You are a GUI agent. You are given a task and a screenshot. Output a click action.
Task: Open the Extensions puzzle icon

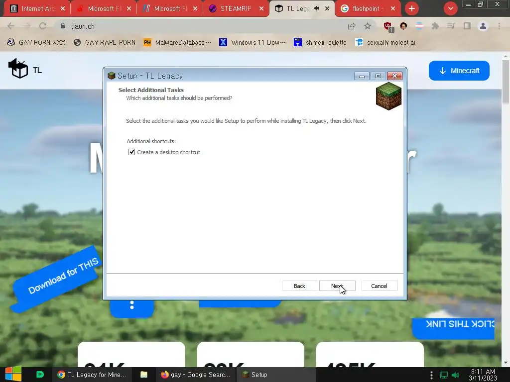click(435, 26)
